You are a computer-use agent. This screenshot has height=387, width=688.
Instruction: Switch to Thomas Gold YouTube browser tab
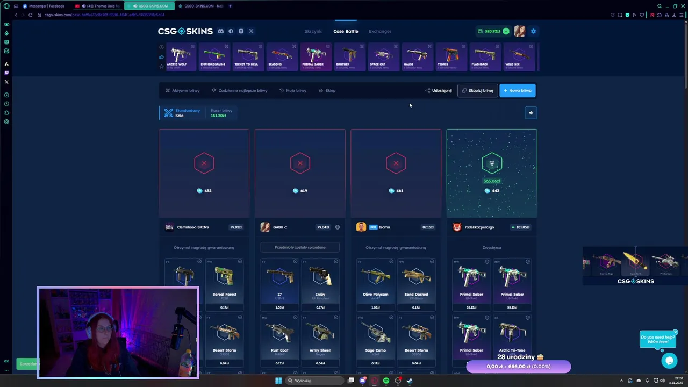(99, 6)
